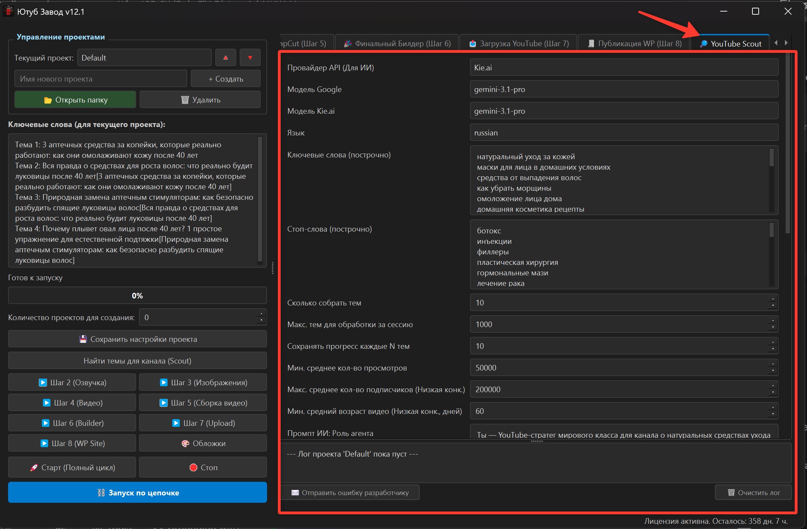The height and width of the screenshot is (529, 807).
Task: Delete the project with the Удалить trash button
Action: (x=200, y=100)
